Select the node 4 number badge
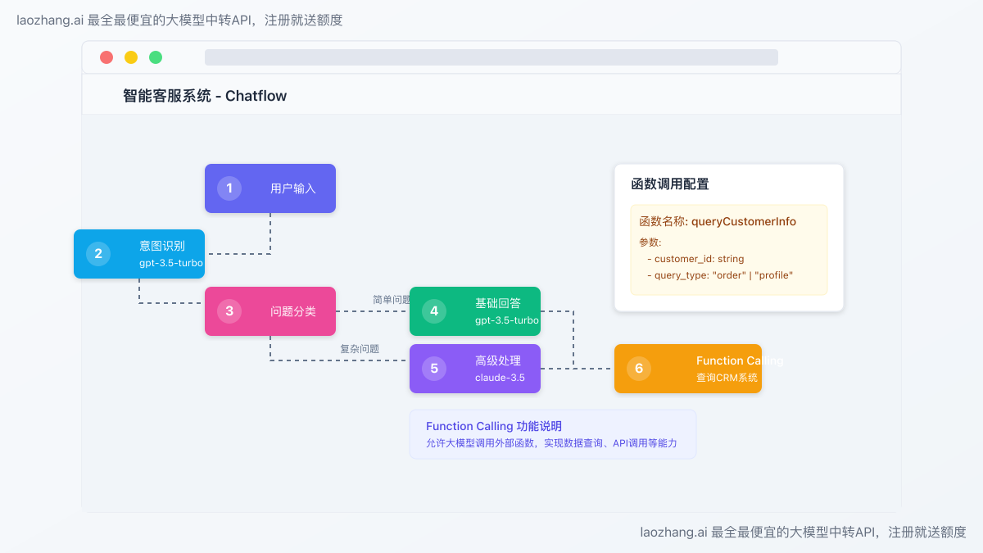 (434, 311)
